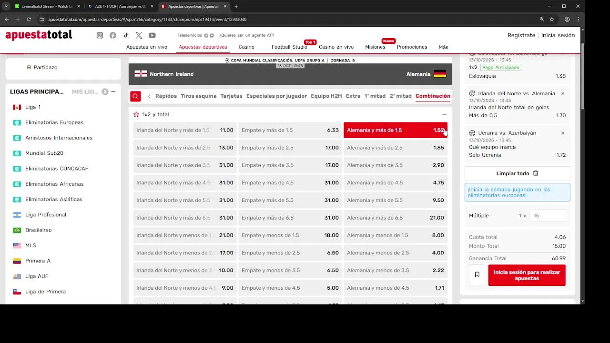610x343 pixels.
Task: Click Limpiar todo button
Action: click(517, 173)
